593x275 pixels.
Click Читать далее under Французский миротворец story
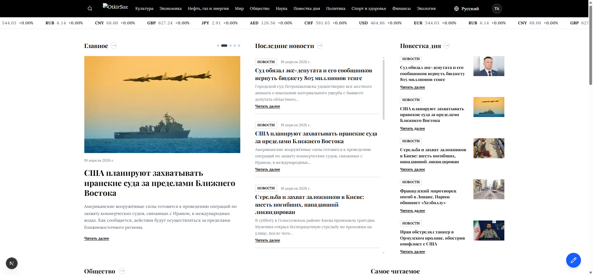[x=413, y=211]
